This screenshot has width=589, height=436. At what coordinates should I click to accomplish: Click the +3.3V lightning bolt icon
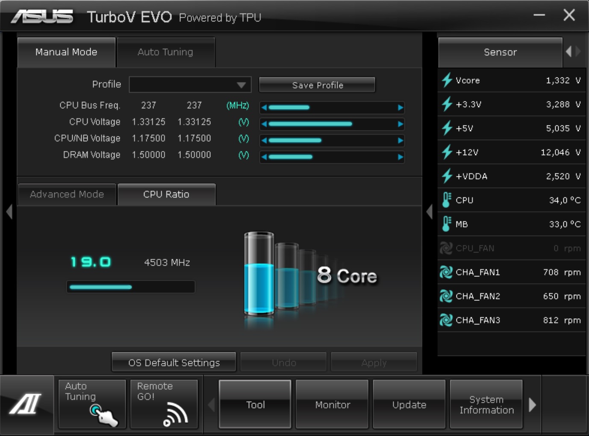click(447, 104)
